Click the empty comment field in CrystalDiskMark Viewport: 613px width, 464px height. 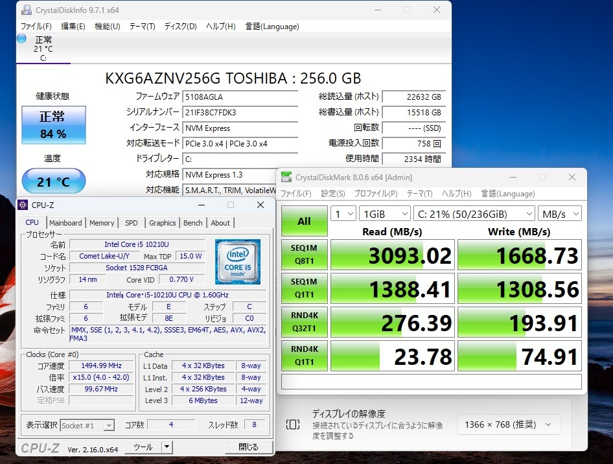pos(431,382)
